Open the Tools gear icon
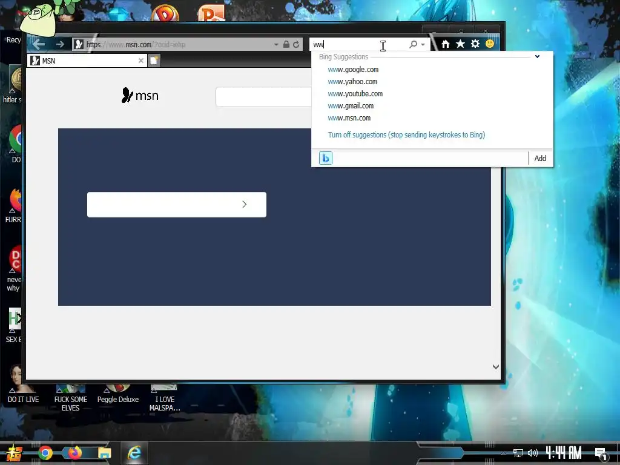The image size is (620, 465). pyautogui.click(x=475, y=44)
